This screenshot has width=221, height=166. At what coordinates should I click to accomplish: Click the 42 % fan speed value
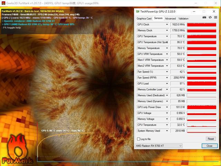(x=178, y=72)
